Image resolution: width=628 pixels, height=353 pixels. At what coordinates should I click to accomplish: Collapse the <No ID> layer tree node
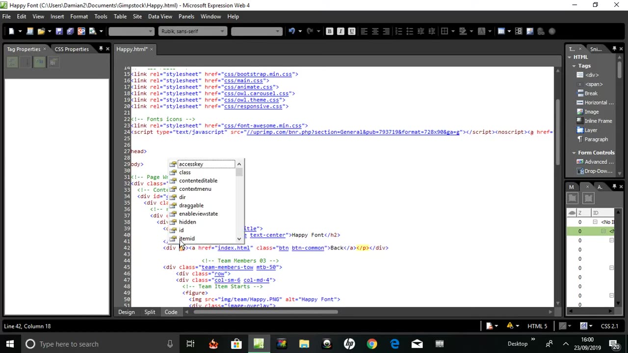(595, 222)
